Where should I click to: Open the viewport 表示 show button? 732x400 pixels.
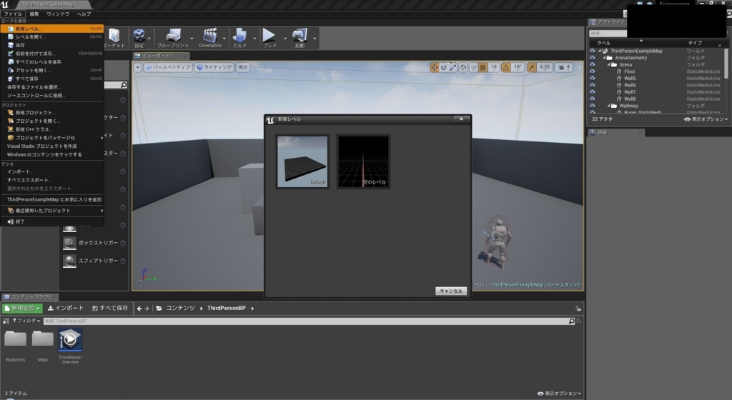pyautogui.click(x=243, y=68)
